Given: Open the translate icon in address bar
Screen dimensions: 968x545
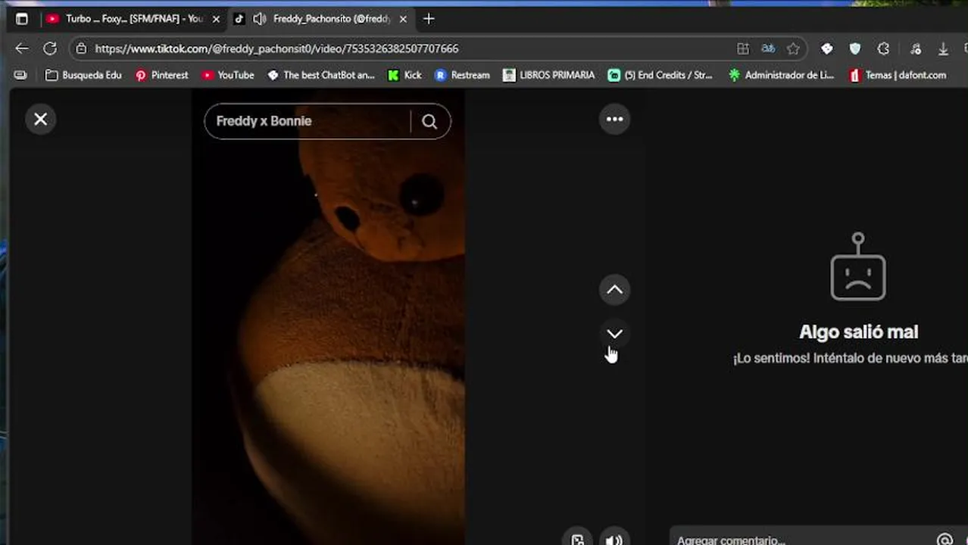Looking at the screenshot, I should pyautogui.click(x=768, y=48).
